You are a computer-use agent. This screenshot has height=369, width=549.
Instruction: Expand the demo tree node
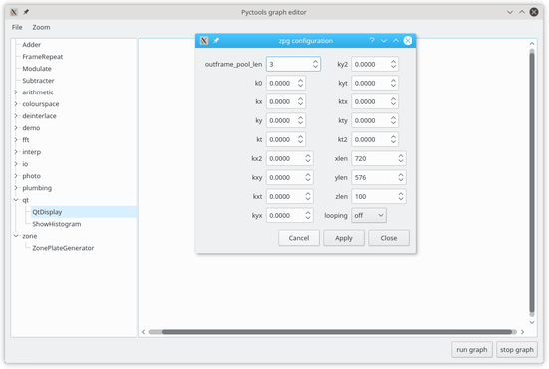tap(16, 128)
